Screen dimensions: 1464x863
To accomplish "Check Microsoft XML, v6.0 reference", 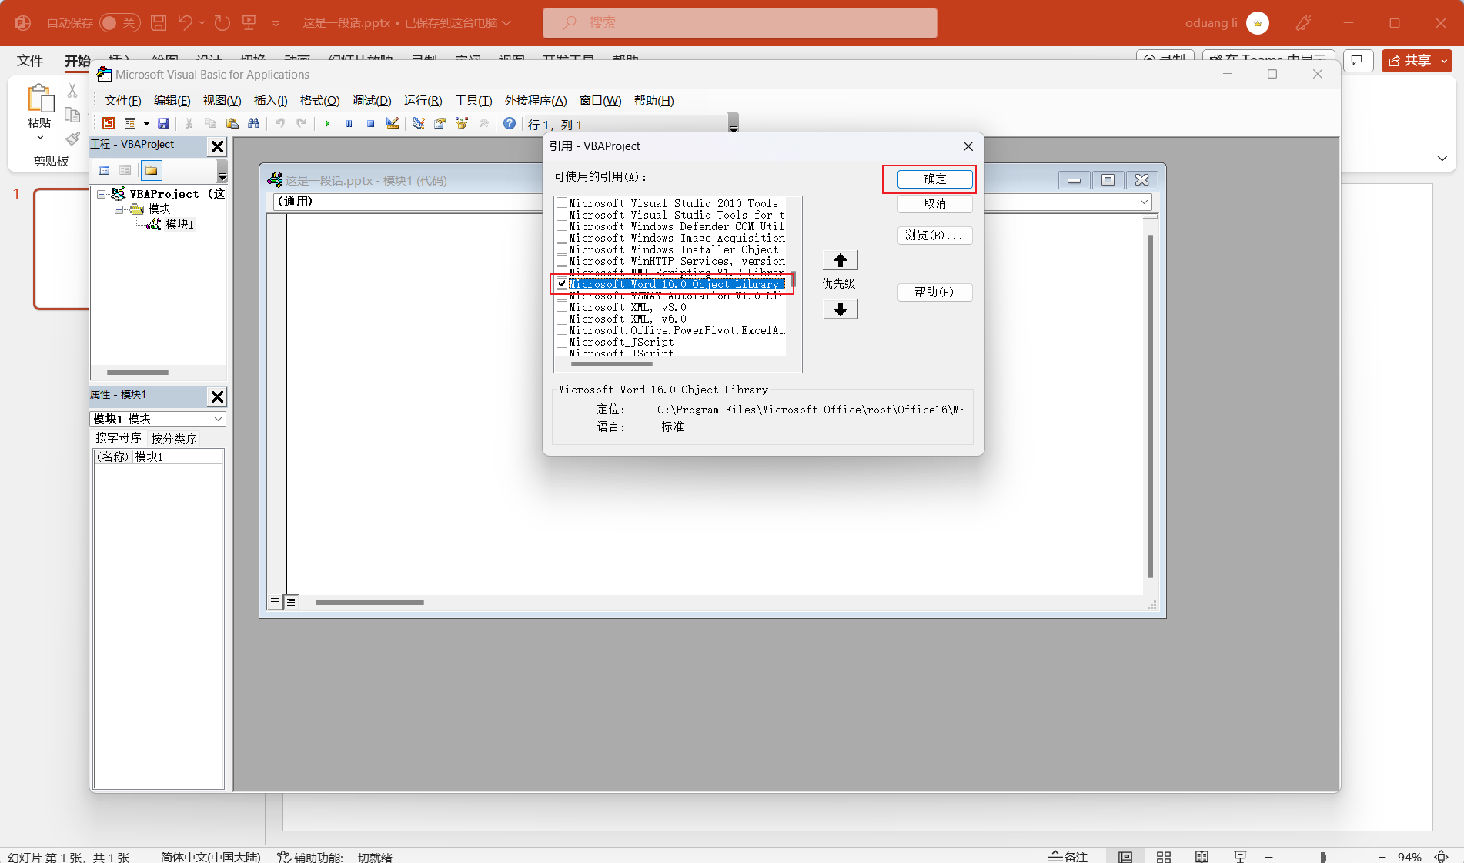I will (x=562, y=319).
